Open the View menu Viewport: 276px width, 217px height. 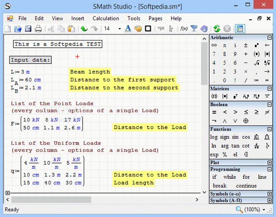[x=57, y=18]
